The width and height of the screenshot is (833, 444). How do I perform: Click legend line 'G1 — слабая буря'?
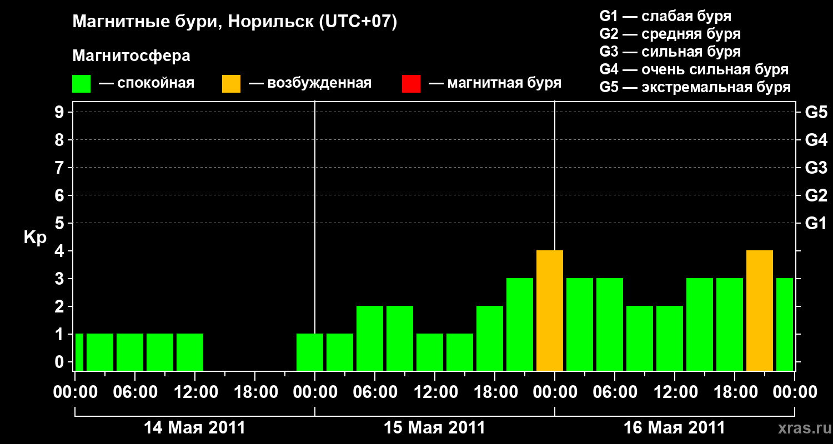tap(665, 16)
